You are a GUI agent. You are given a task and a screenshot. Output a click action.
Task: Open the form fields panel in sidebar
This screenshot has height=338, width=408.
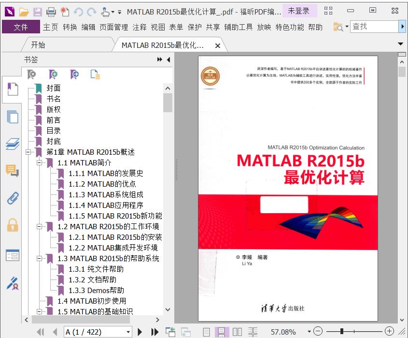13,255
